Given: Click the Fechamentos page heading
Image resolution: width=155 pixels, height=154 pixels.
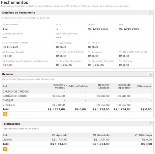Looking at the screenshot, I should tap(15, 2).
